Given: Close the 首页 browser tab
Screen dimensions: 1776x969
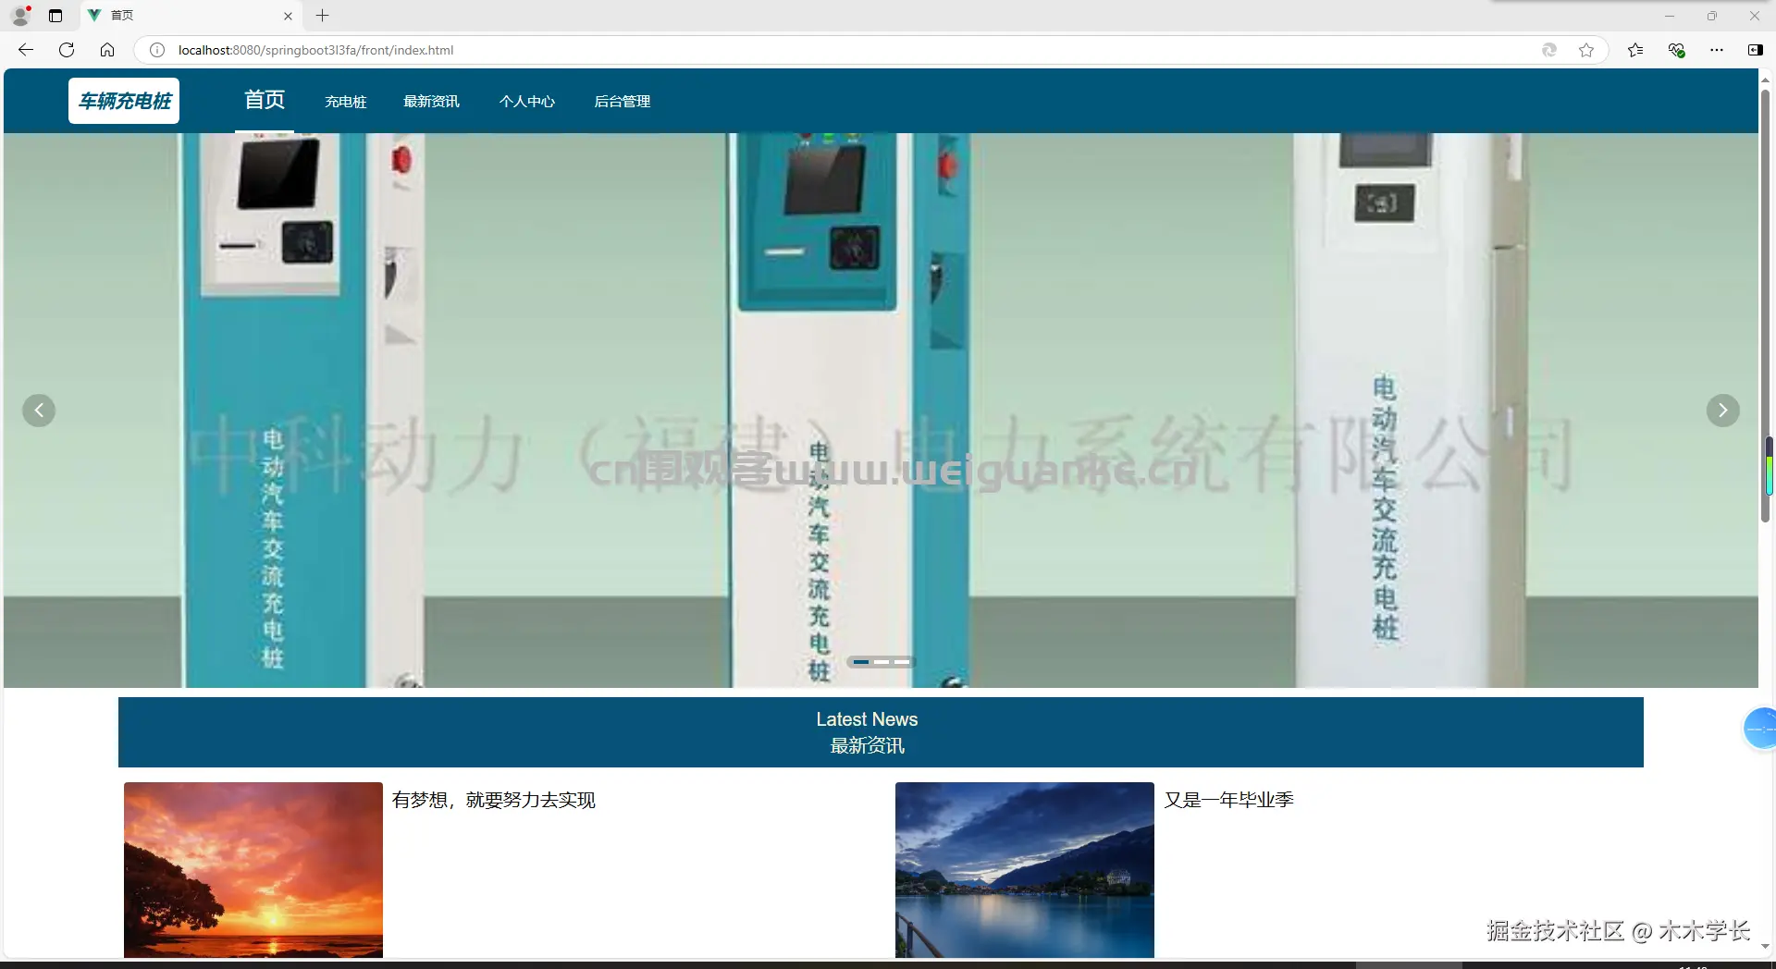Looking at the screenshot, I should (x=288, y=16).
